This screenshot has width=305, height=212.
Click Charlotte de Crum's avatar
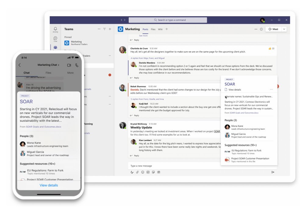tap(123, 50)
